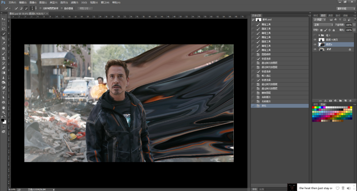
Task: Open the fill slider dropdown arrow
Action: (354, 30)
